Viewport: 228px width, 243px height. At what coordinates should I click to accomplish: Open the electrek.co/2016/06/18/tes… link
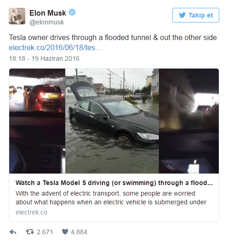[55, 47]
